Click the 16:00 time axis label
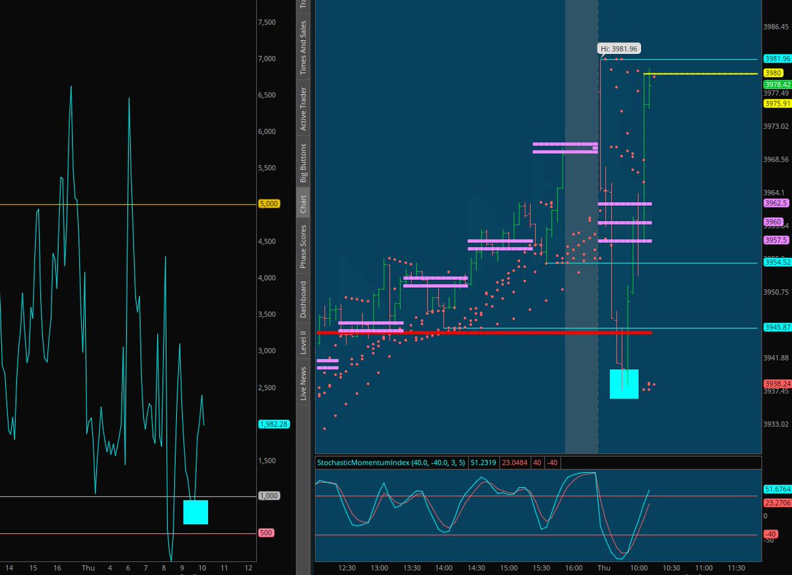Viewport: 792px width, 575px height. pyautogui.click(x=574, y=568)
